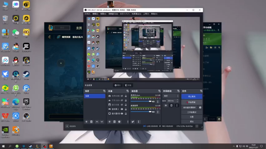
Task: Click the search icon on taskbar
Action: pos(10,146)
